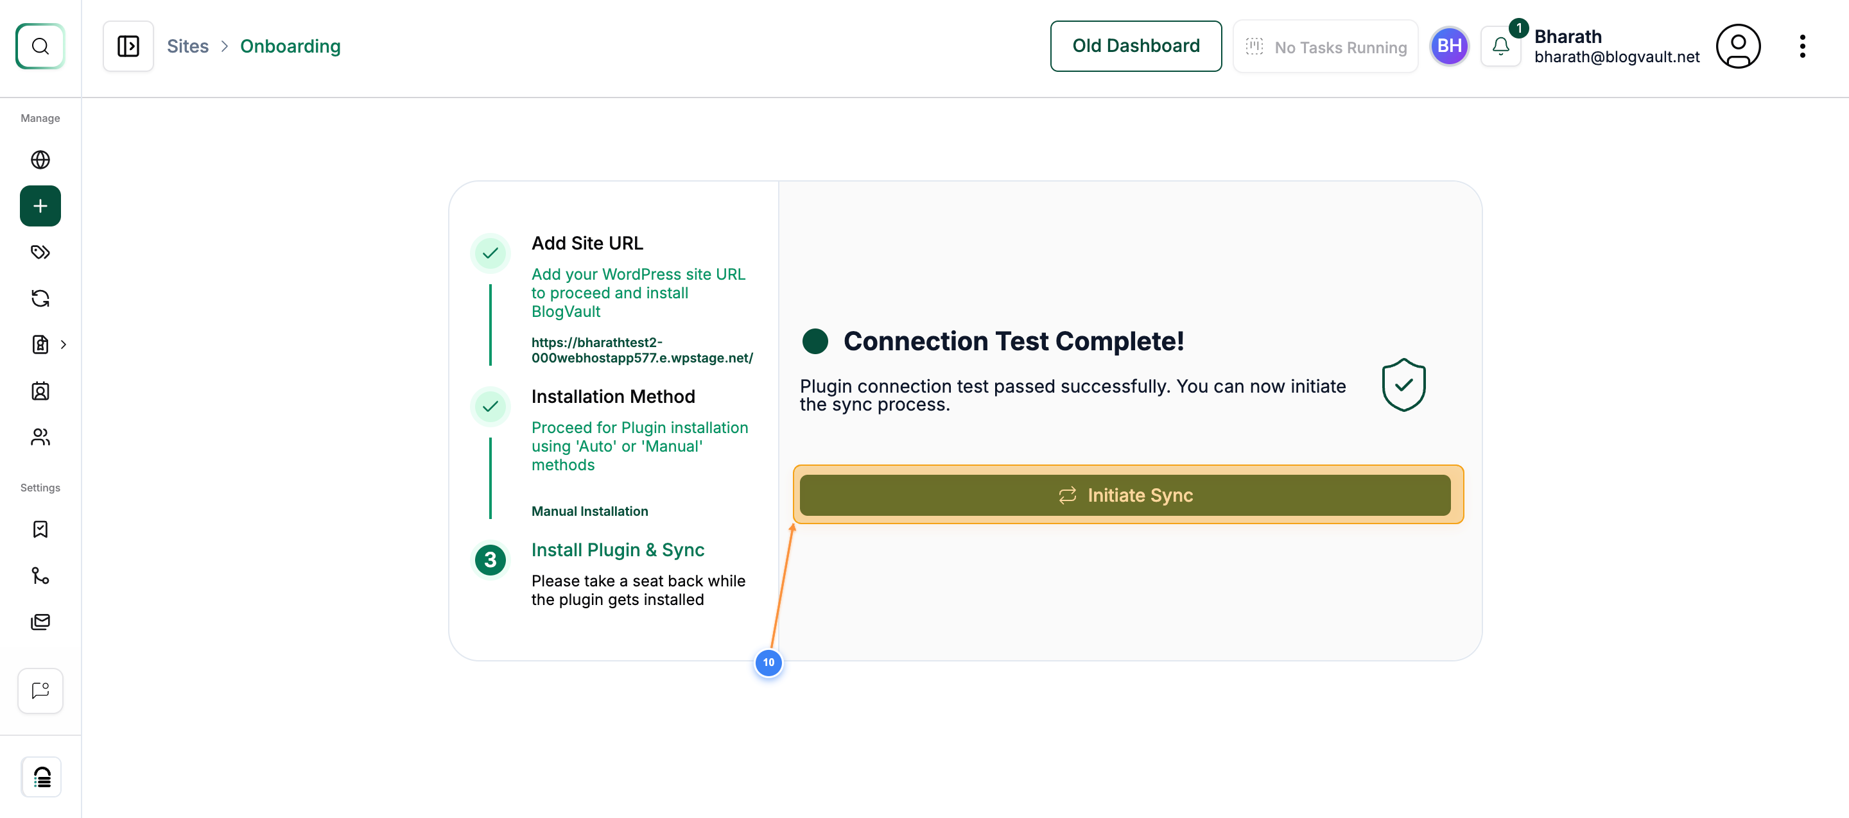Click the green plus Add Site icon
Screen dimensions: 1849x818
click(x=39, y=206)
